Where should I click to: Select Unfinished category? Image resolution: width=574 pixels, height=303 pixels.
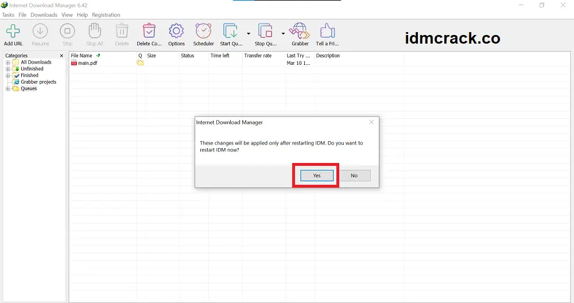[32, 69]
